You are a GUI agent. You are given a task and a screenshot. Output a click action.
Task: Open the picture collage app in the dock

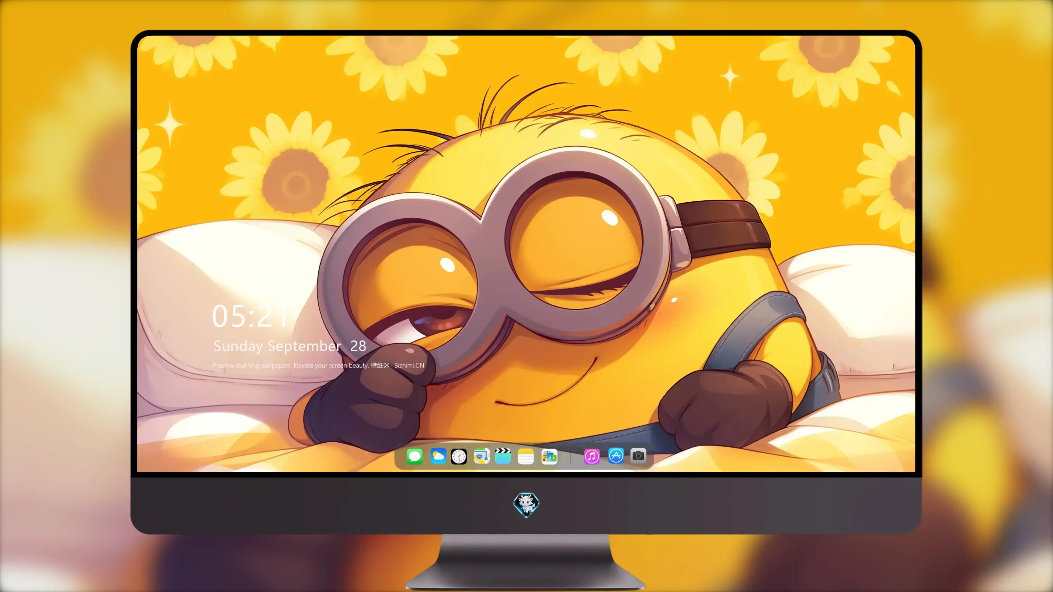click(x=549, y=456)
